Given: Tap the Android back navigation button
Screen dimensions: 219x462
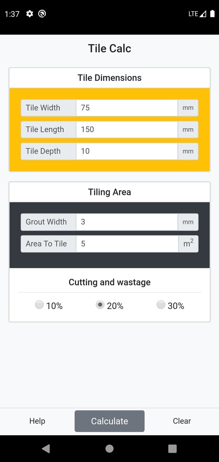Looking at the screenshot, I should pos(46,448).
